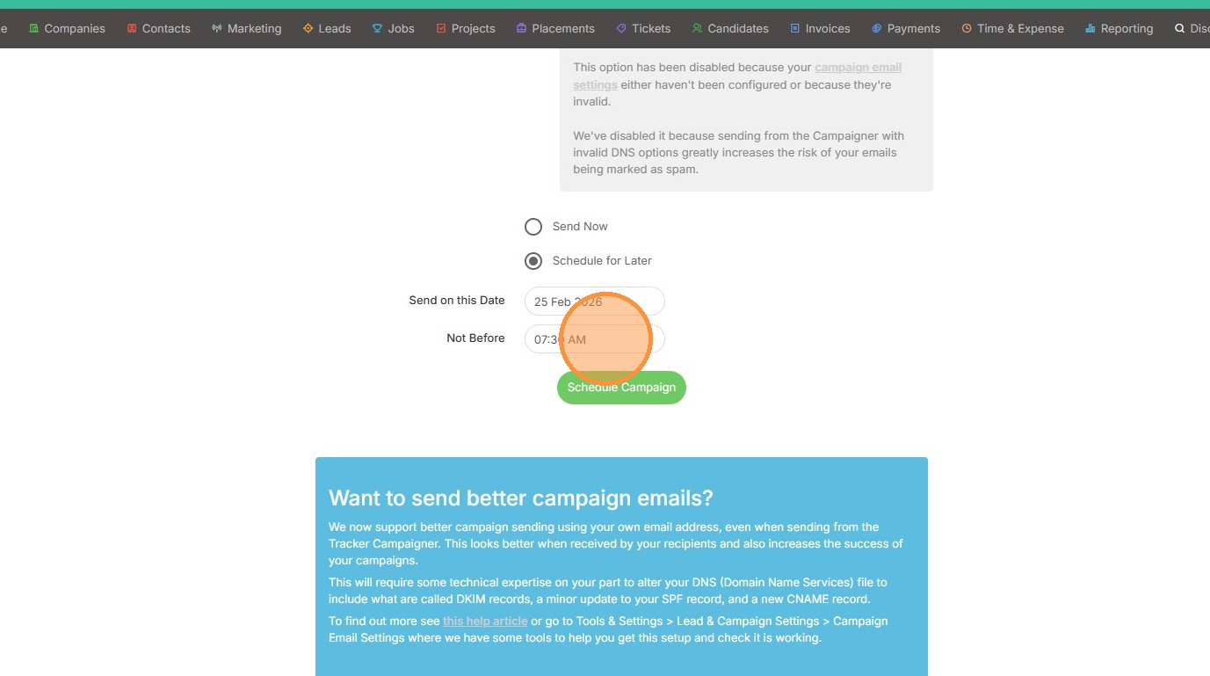
Task: Open the Not Before time field
Action: click(594, 339)
